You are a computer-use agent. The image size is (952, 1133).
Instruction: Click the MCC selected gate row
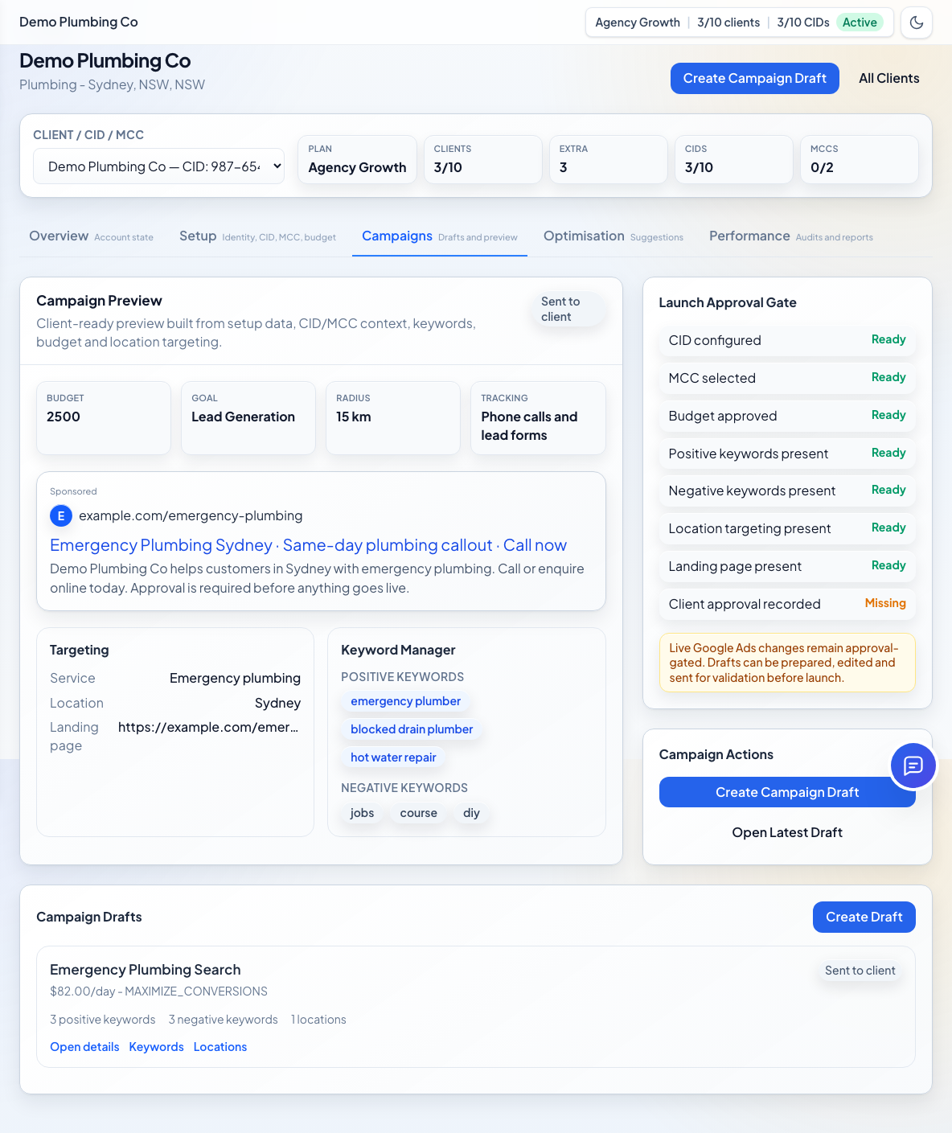[x=787, y=378]
